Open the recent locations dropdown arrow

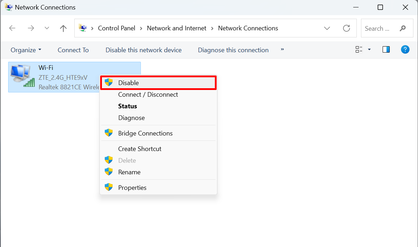click(x=47, y=28)
